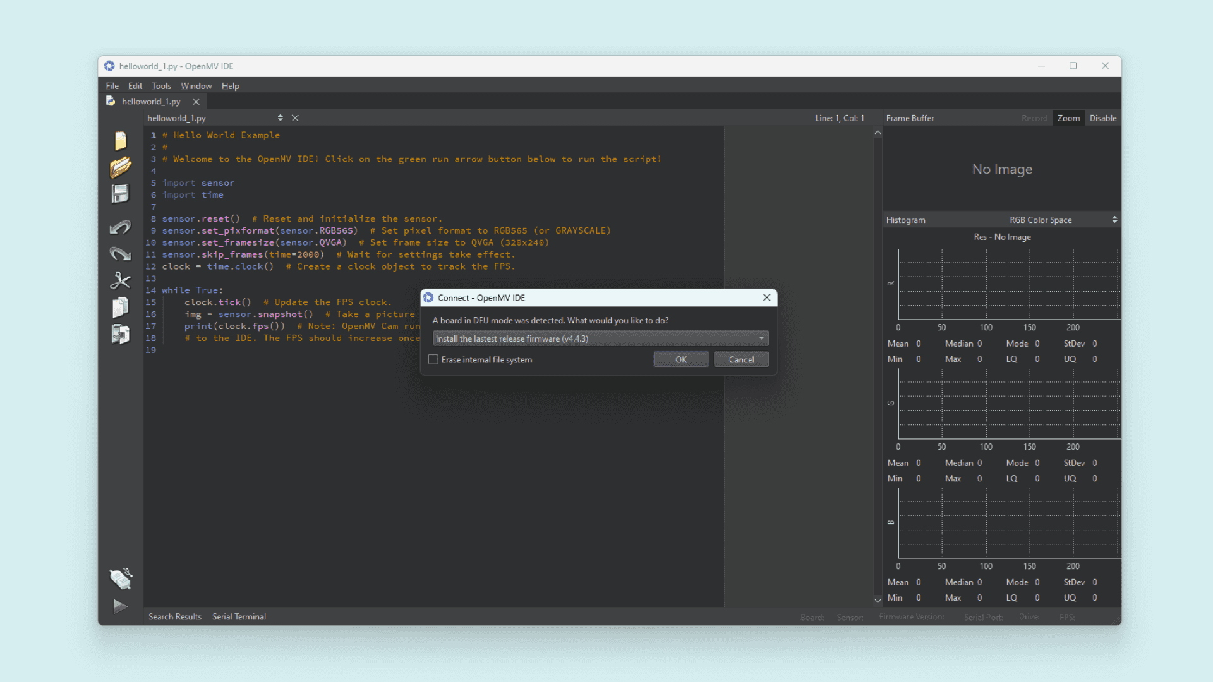Click the green Run arrow icon
The width and height of the screenshot is (1213, 682).
(120, 606)
